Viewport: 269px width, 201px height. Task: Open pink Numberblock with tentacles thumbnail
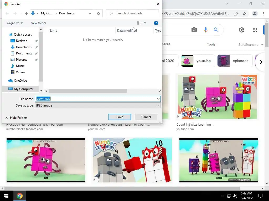(x=46, y=160)
